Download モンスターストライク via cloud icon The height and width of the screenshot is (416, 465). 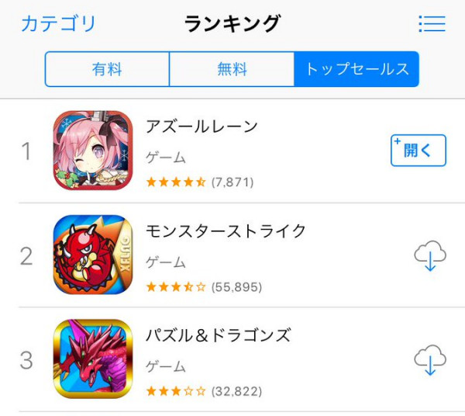(x=430, y=256)
